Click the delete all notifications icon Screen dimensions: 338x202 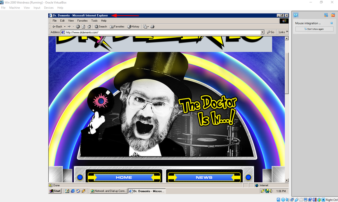[333, 15]
